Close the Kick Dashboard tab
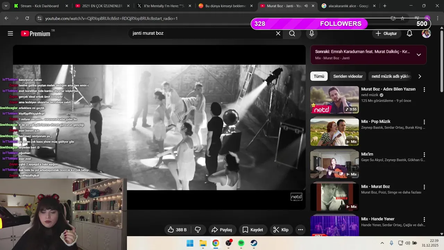444x250 pixels. coord(67,6)
